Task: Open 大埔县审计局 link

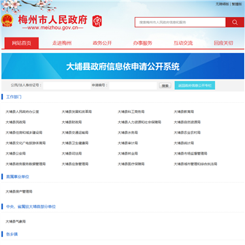Action: (128, 143)
